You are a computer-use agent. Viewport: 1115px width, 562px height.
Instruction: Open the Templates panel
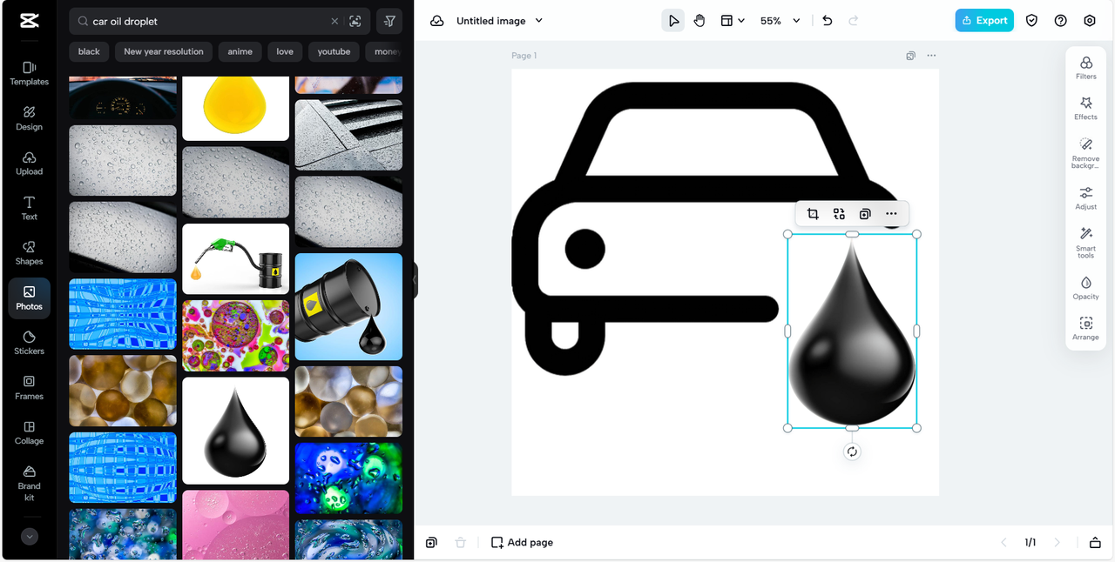coord(29,73)
